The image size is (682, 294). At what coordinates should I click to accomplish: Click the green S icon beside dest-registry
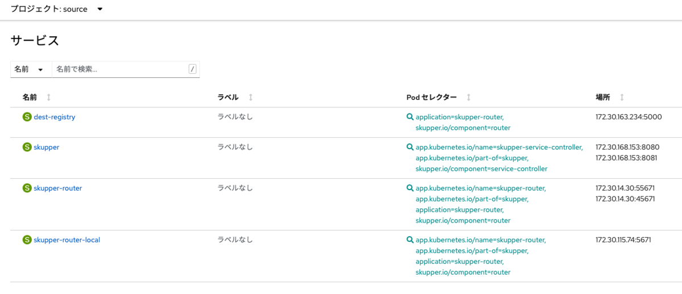[x=27, y=117]
